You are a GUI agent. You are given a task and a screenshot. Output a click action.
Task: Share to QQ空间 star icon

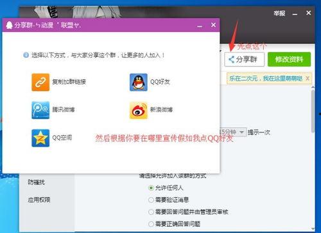(40, 138)
